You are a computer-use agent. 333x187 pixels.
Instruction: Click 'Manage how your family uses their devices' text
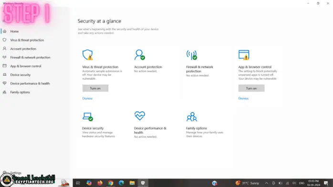coord(205,135)
